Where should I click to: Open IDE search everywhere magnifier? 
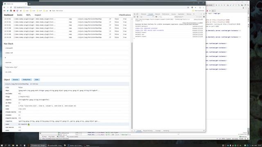(248, 5)
